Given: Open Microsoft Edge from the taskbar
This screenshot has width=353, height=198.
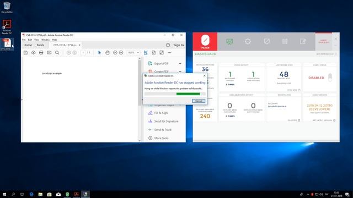Looking at the screenshot, I should [31, 194].
